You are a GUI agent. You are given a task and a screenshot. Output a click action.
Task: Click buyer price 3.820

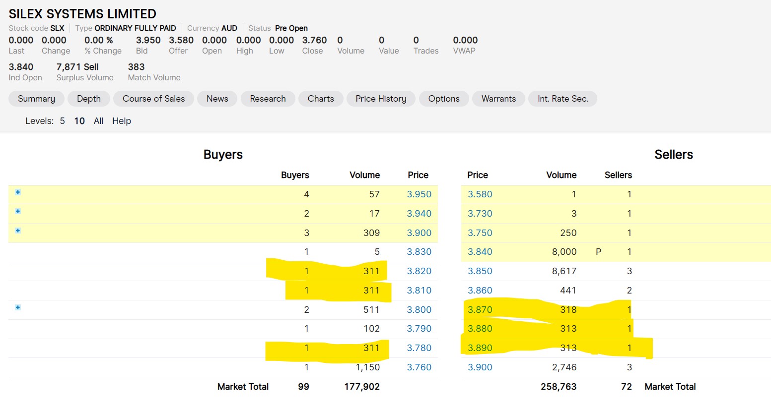(419, 271)
